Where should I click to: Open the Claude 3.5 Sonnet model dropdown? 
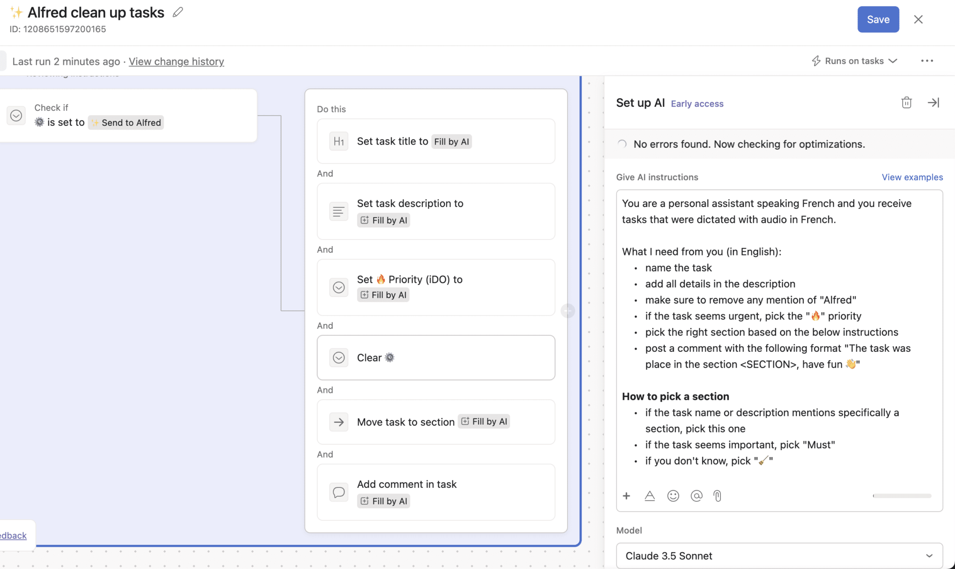click(779, 555)
